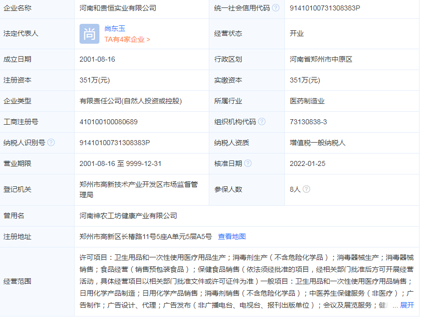
Task: Click approval date 2022-01-25
Action: tap(307, 163)
